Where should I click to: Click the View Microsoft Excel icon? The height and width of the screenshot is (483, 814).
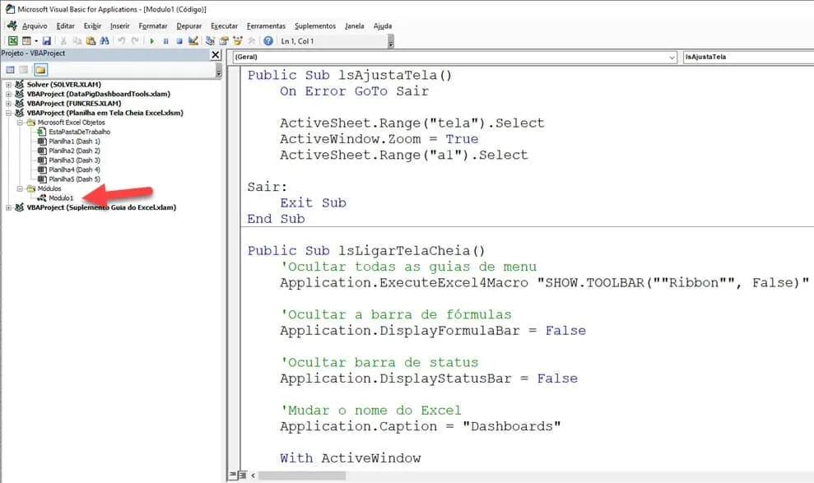(12, 41)
